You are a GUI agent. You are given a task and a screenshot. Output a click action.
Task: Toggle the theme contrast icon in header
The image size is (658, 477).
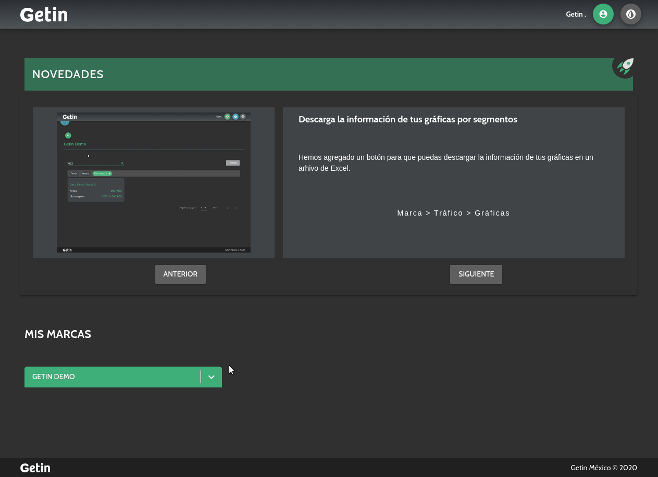pyautogui.click(x=630, y=14)
